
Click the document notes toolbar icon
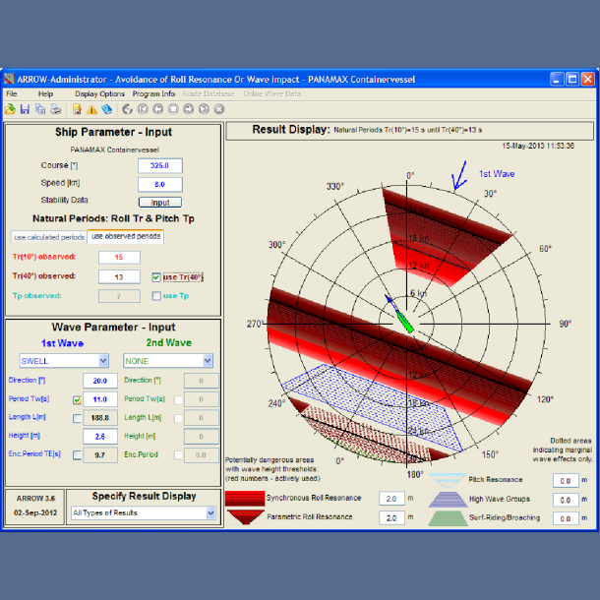(77, 109)
